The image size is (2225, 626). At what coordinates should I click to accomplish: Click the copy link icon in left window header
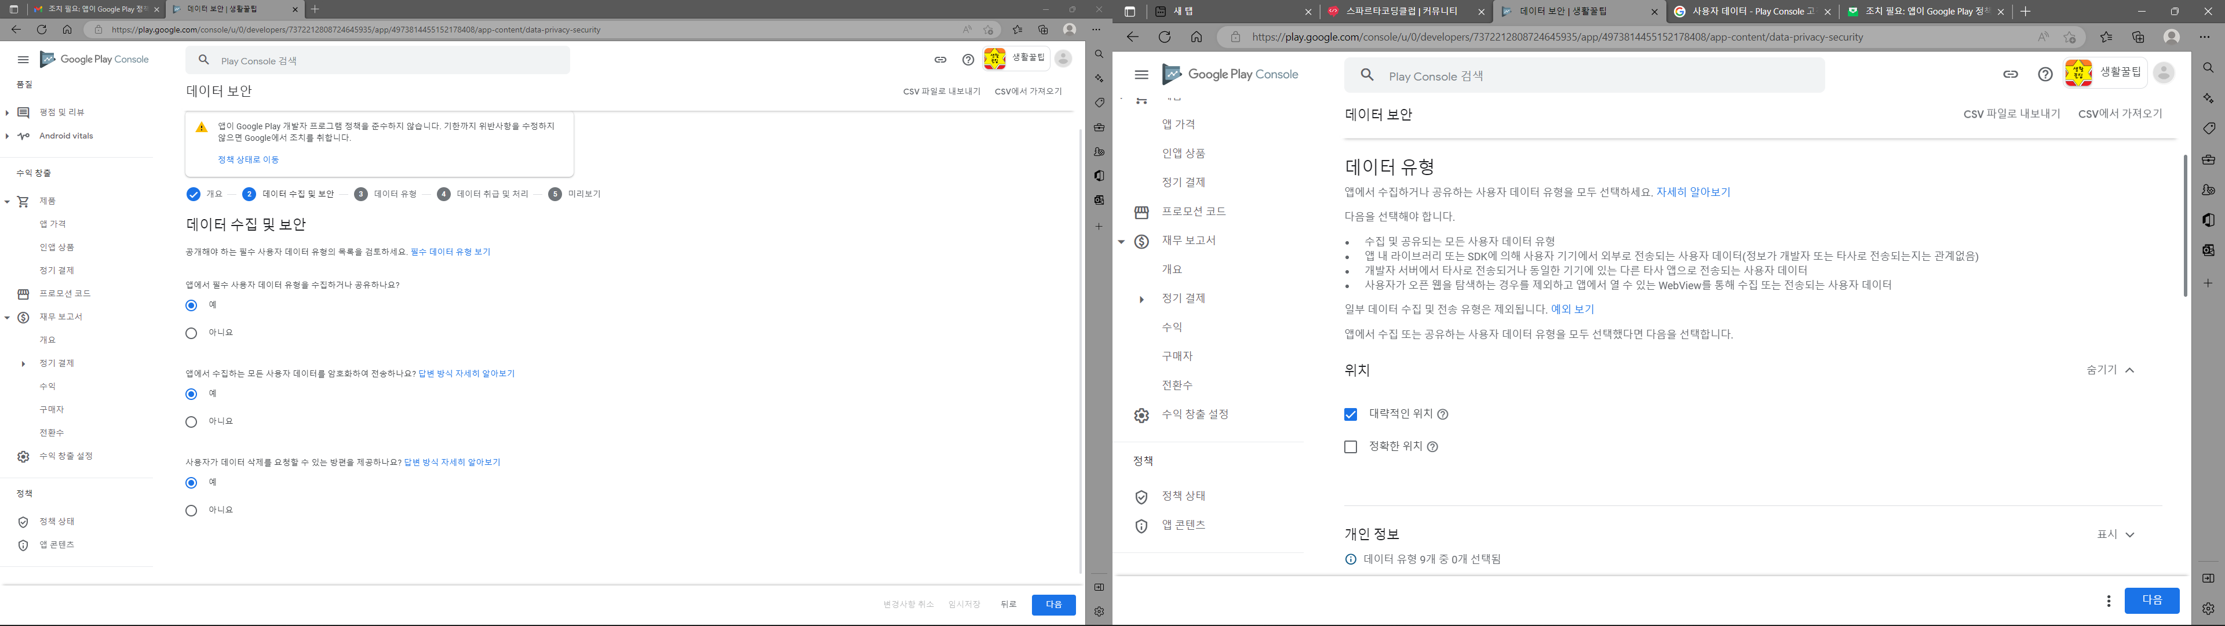[x=940, y=60]
